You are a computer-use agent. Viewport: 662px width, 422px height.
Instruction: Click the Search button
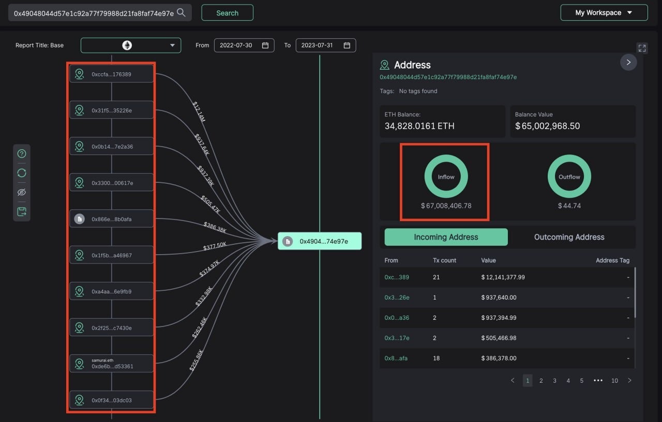[227, 12]
